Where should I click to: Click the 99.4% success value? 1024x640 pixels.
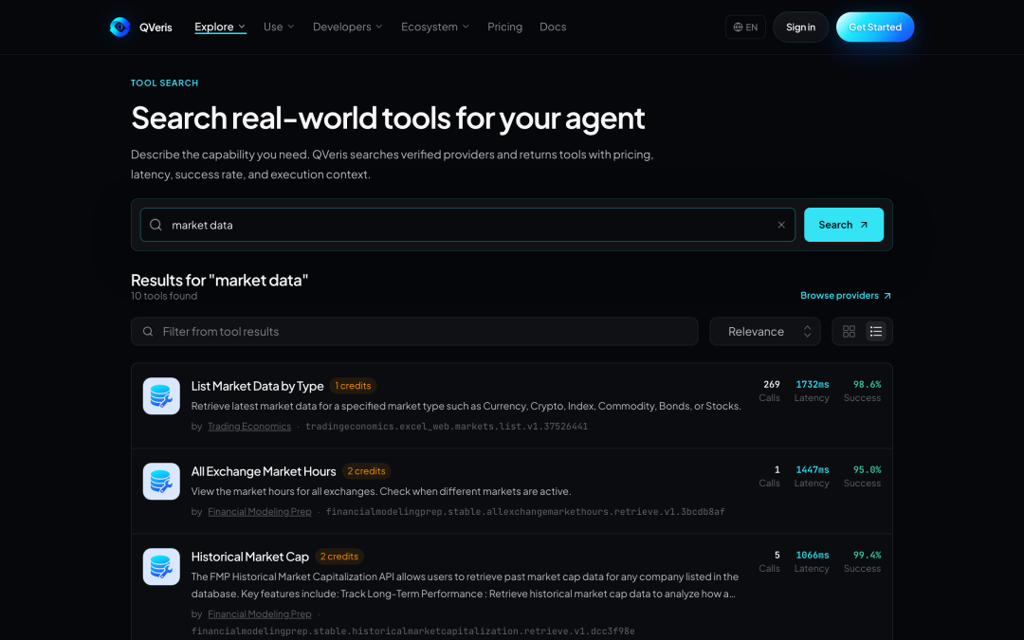point(868,555)
